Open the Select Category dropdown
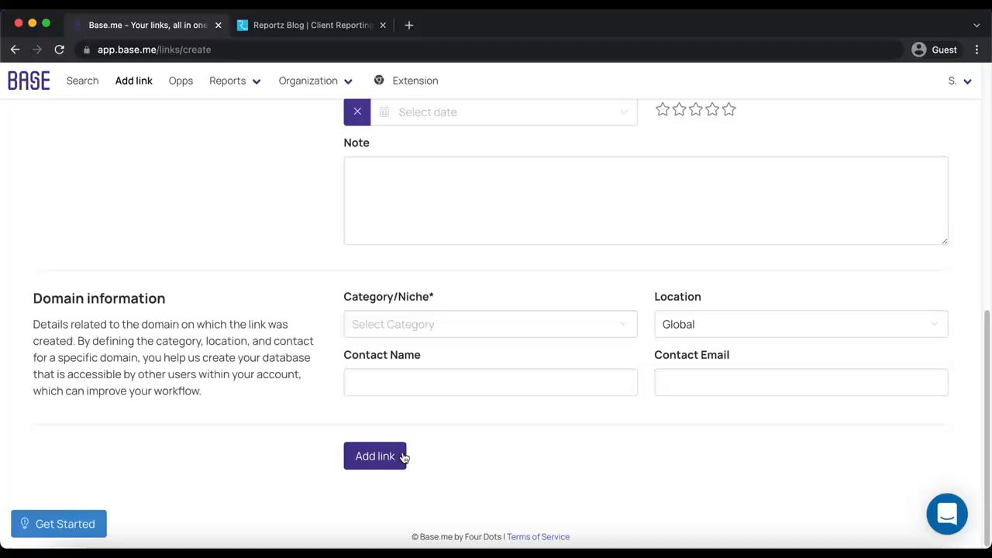This screenshot has height=558, width=992. point(490,324)
